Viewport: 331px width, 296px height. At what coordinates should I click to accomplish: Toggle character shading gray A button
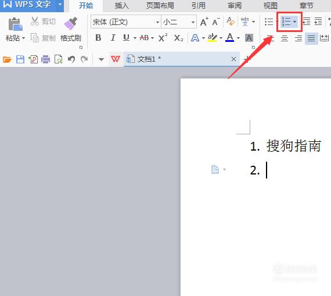tap(249, 38)
